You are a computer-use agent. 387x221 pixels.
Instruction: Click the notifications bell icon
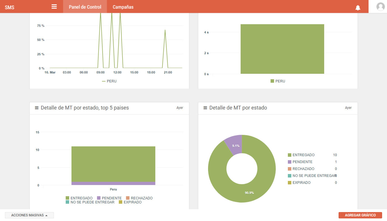(x=358, y=7)
